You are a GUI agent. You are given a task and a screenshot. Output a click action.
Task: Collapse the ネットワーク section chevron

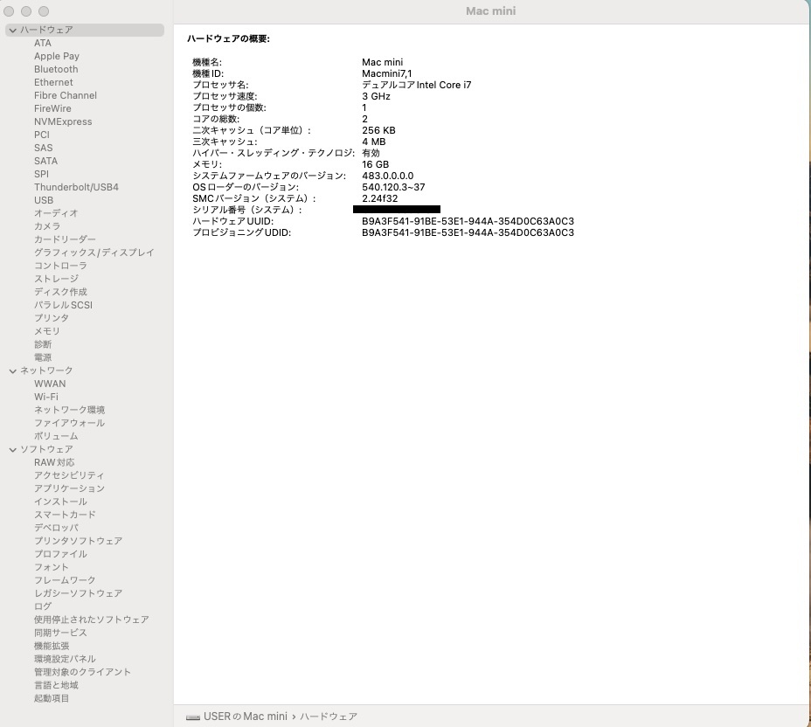click(13, 371)
